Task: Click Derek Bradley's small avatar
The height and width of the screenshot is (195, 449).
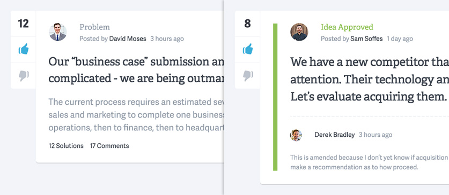Action: coord(296,135)
